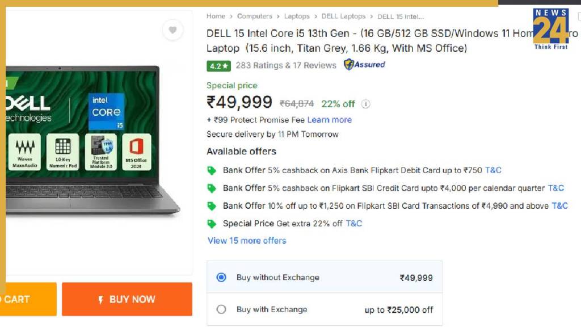The image size is (581, 327).
Task: Open Home breadcrumb link
Action: tap(216, 16)
